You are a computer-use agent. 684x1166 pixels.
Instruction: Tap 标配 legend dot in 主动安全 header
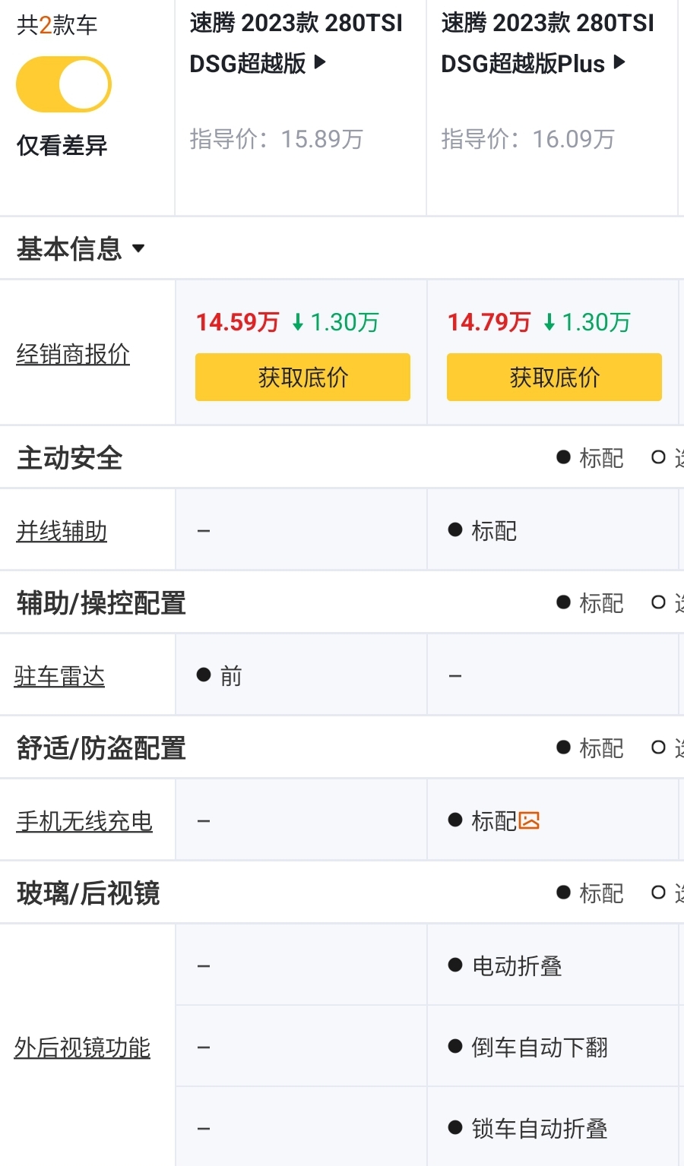click(563, 457)
